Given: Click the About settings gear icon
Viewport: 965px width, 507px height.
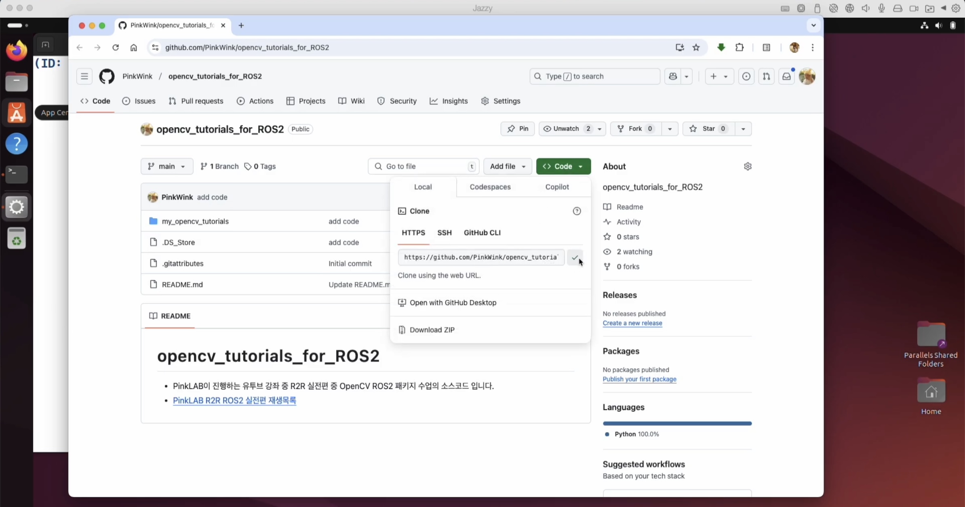Looking at the screenshot, I should (748, 166).
